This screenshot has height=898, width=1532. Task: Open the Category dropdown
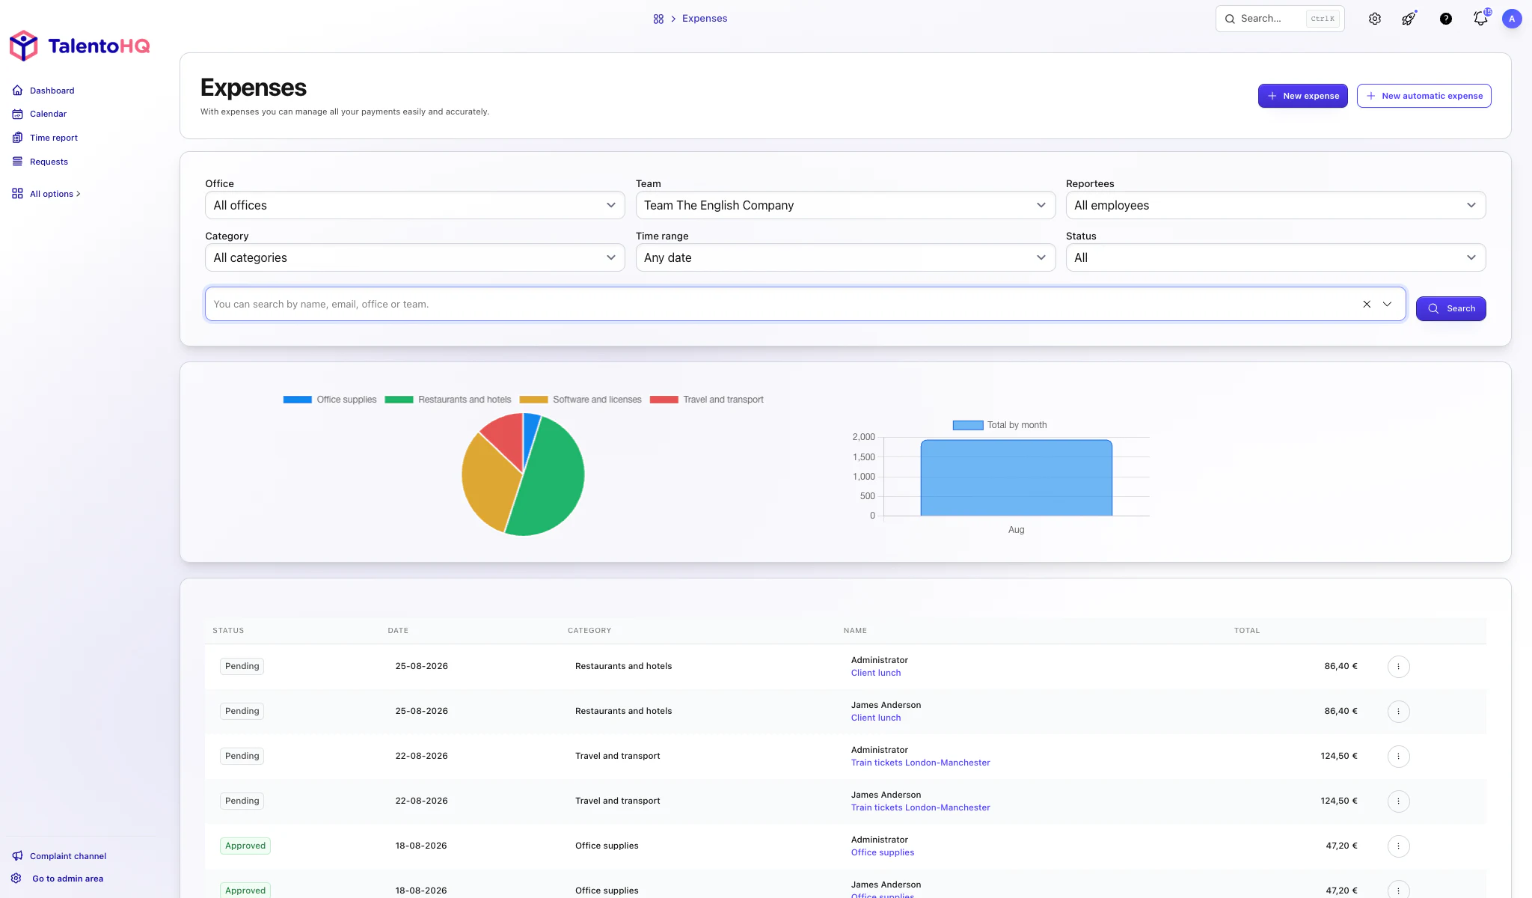click(415, 257)
